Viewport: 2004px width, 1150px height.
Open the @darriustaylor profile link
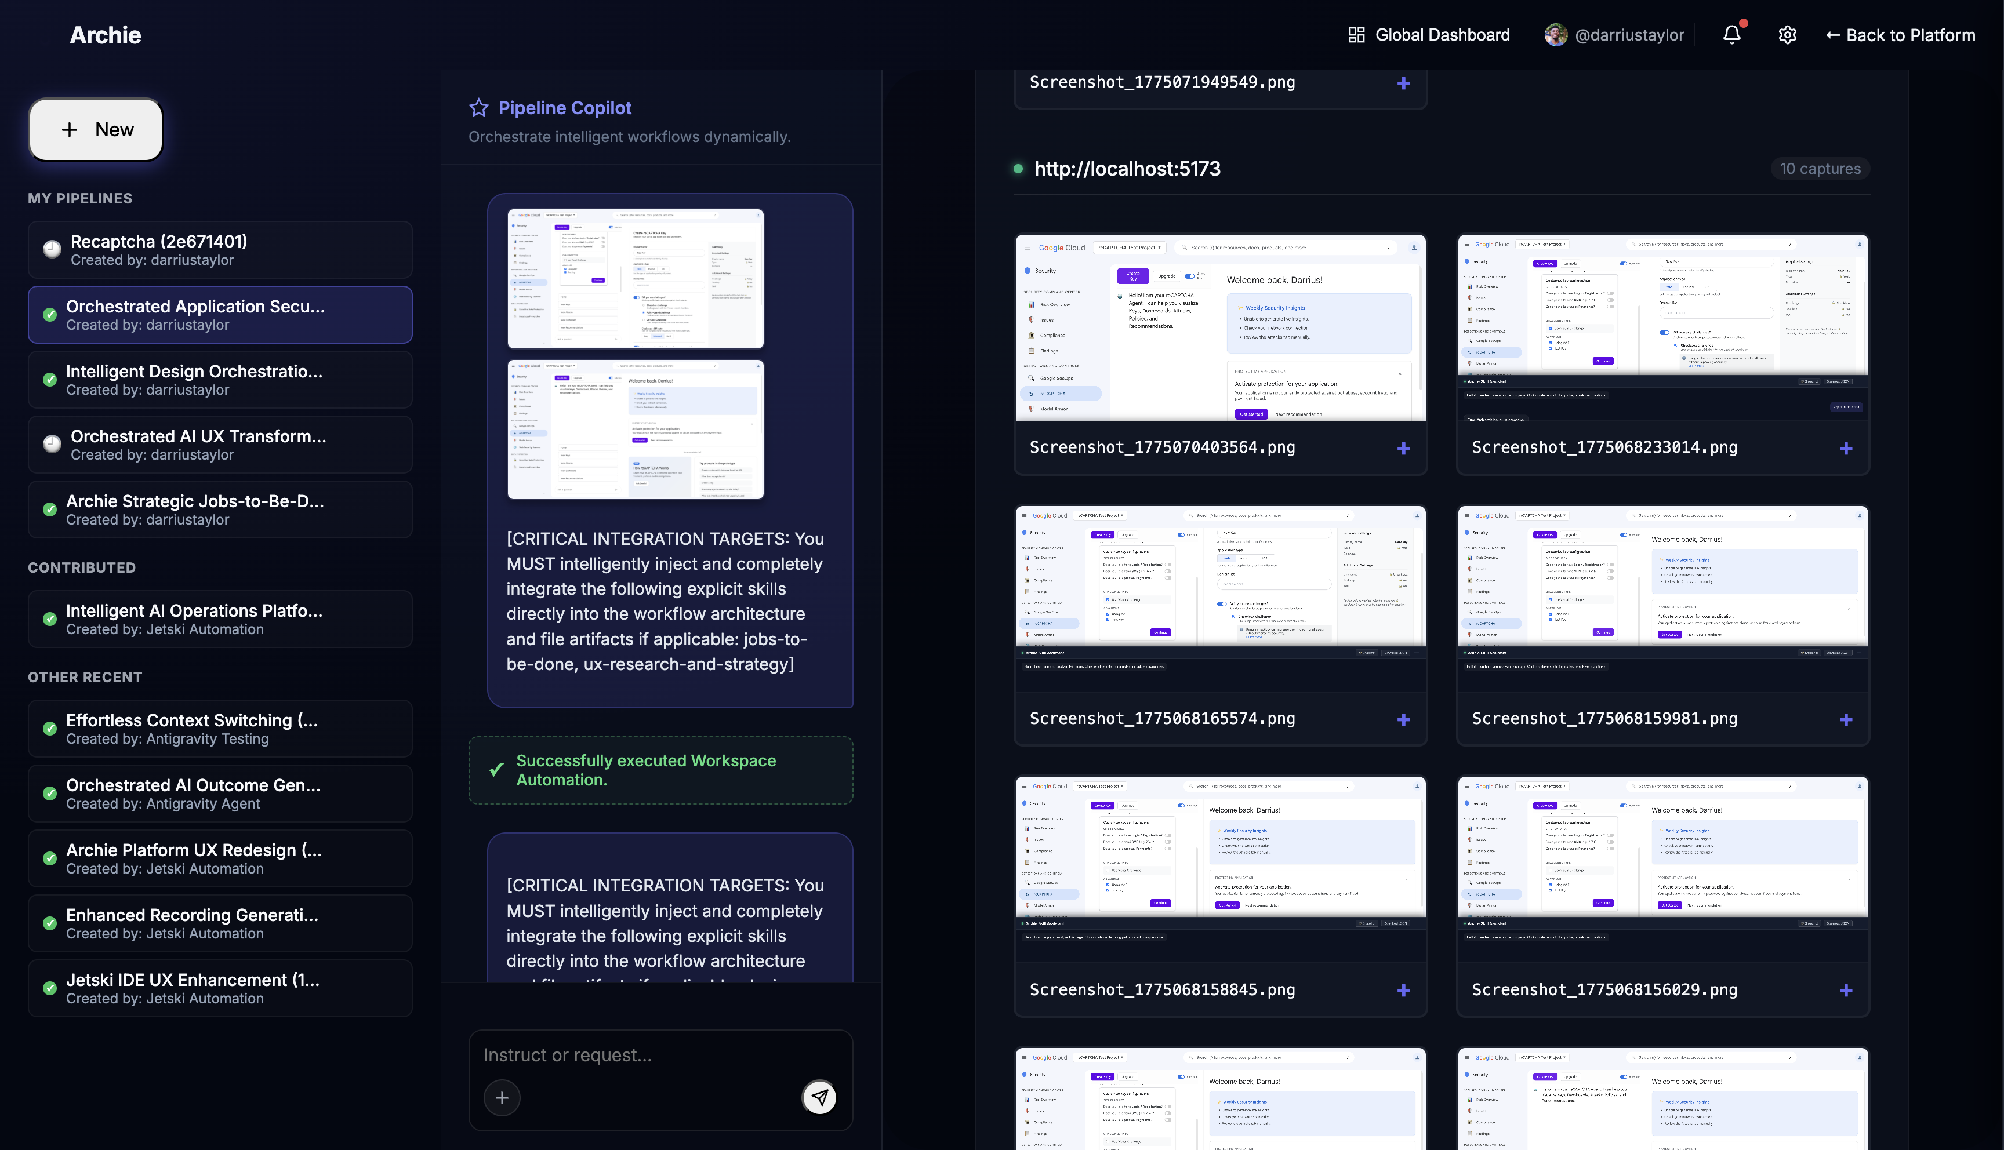(x=1614, y=35)
